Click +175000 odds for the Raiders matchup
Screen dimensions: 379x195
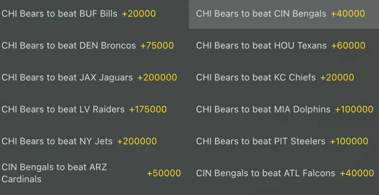pos(148,109)
